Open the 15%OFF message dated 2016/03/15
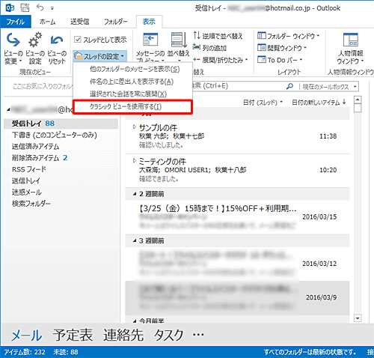 click(x=237, y=217)
